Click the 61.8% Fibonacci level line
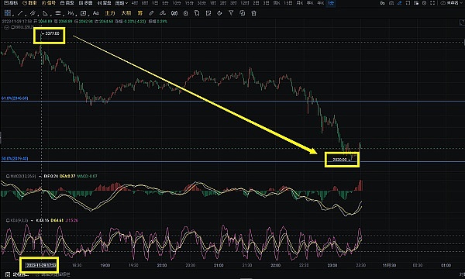Screen dimensions: 465x279 pyautogui.click(x=232, y=101)
